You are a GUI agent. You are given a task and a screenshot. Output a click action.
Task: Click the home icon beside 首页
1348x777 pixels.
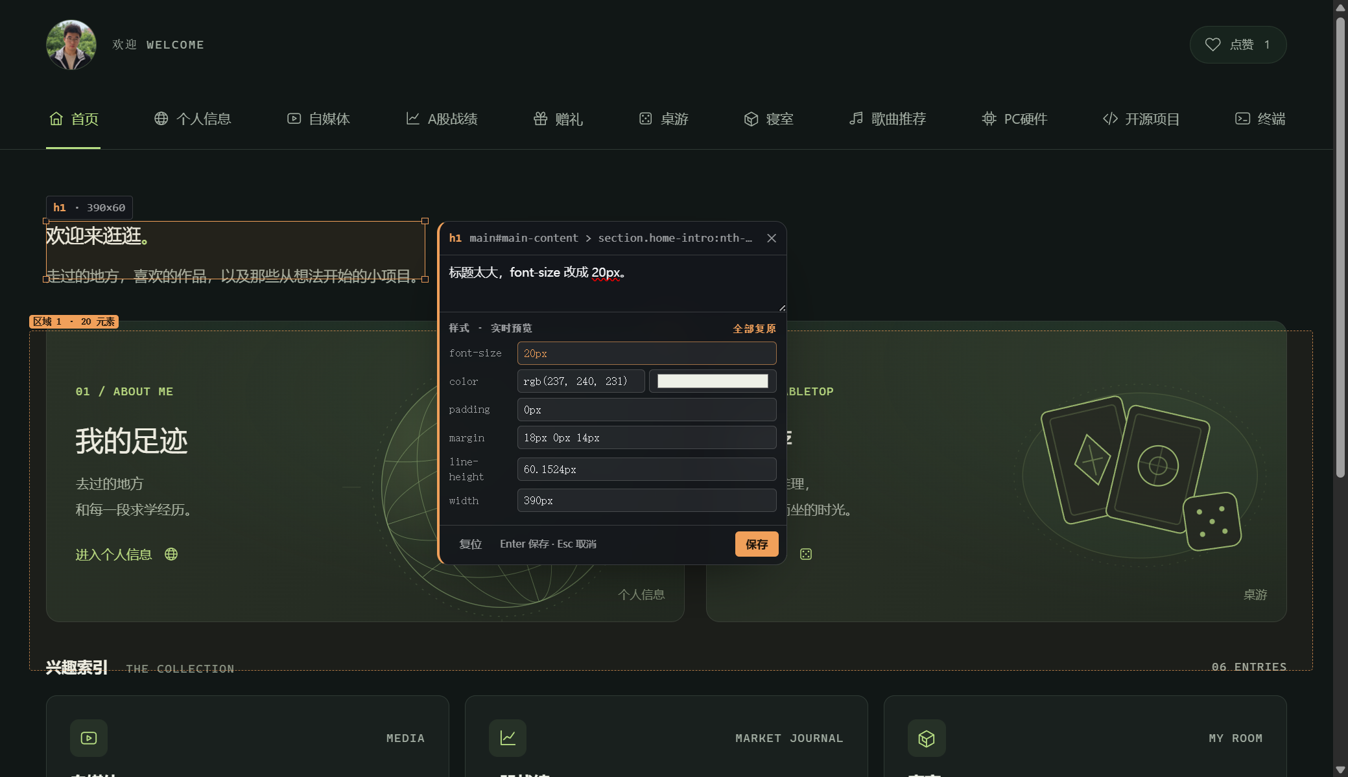tap(56, 119)
